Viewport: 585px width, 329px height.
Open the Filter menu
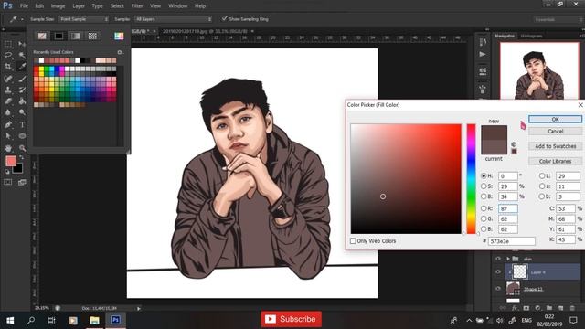[x=137, y=6]
